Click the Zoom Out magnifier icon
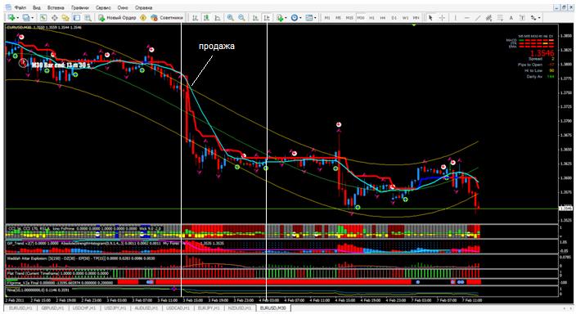 [x=241, y=17]
